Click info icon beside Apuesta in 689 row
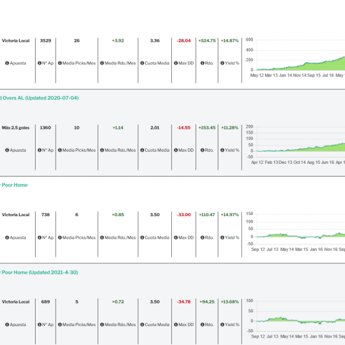The image size is (345, 345). [7, 324]
